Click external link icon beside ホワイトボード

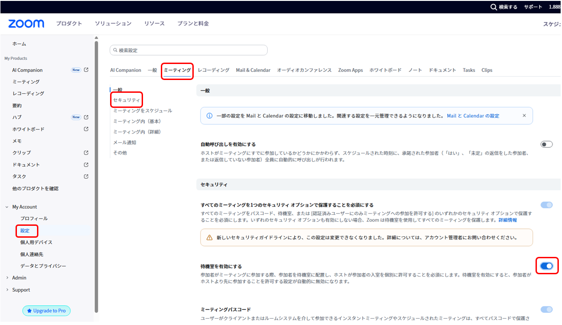point(86,129)
